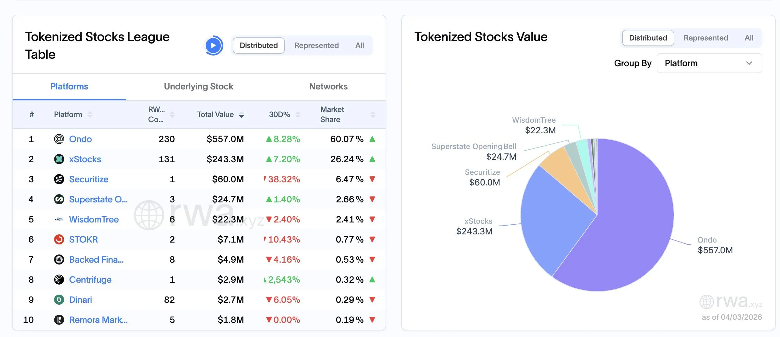Image resolution: width=780 pixels, height=337 pixels.
Task: Click the xStocks logo icon
Action: pyautogui.click(x=59, y=159)
